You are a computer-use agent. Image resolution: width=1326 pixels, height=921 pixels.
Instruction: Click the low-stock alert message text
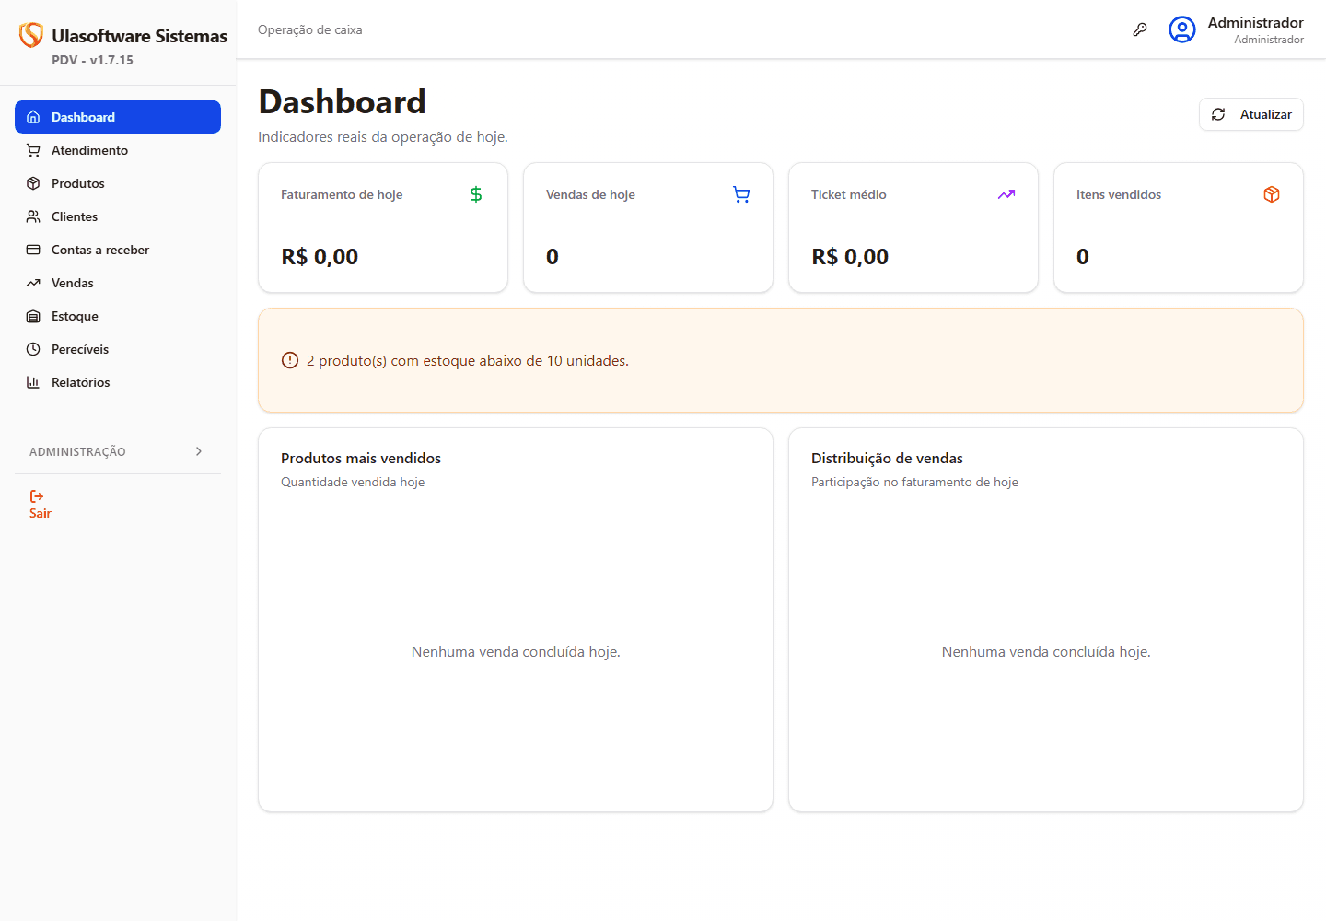pyautogui.click(x=468, y=360)
